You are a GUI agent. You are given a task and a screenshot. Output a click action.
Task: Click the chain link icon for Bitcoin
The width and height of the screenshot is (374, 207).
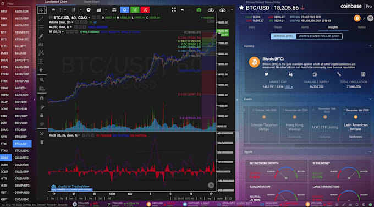tap(339, 74)
